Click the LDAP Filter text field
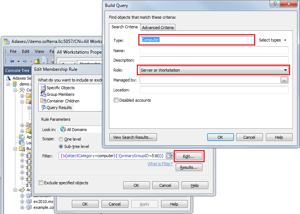Screen dimensions: 300x214 (x=112, y=156)
